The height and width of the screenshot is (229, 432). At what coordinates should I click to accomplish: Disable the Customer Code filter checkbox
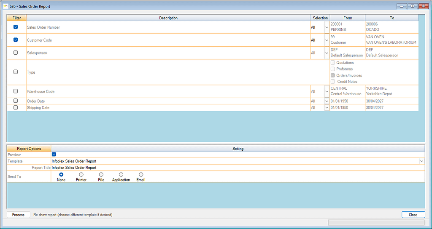coord(16,40)
